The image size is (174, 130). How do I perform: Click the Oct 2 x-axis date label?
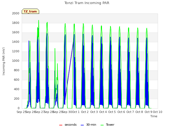coord(85,112)
